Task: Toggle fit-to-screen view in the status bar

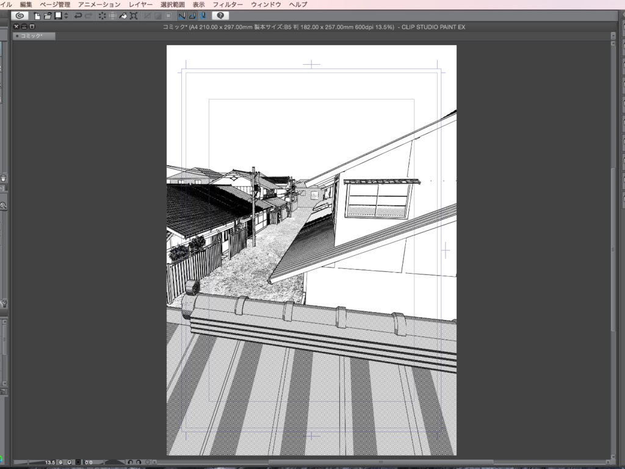Action: point(78,461)
